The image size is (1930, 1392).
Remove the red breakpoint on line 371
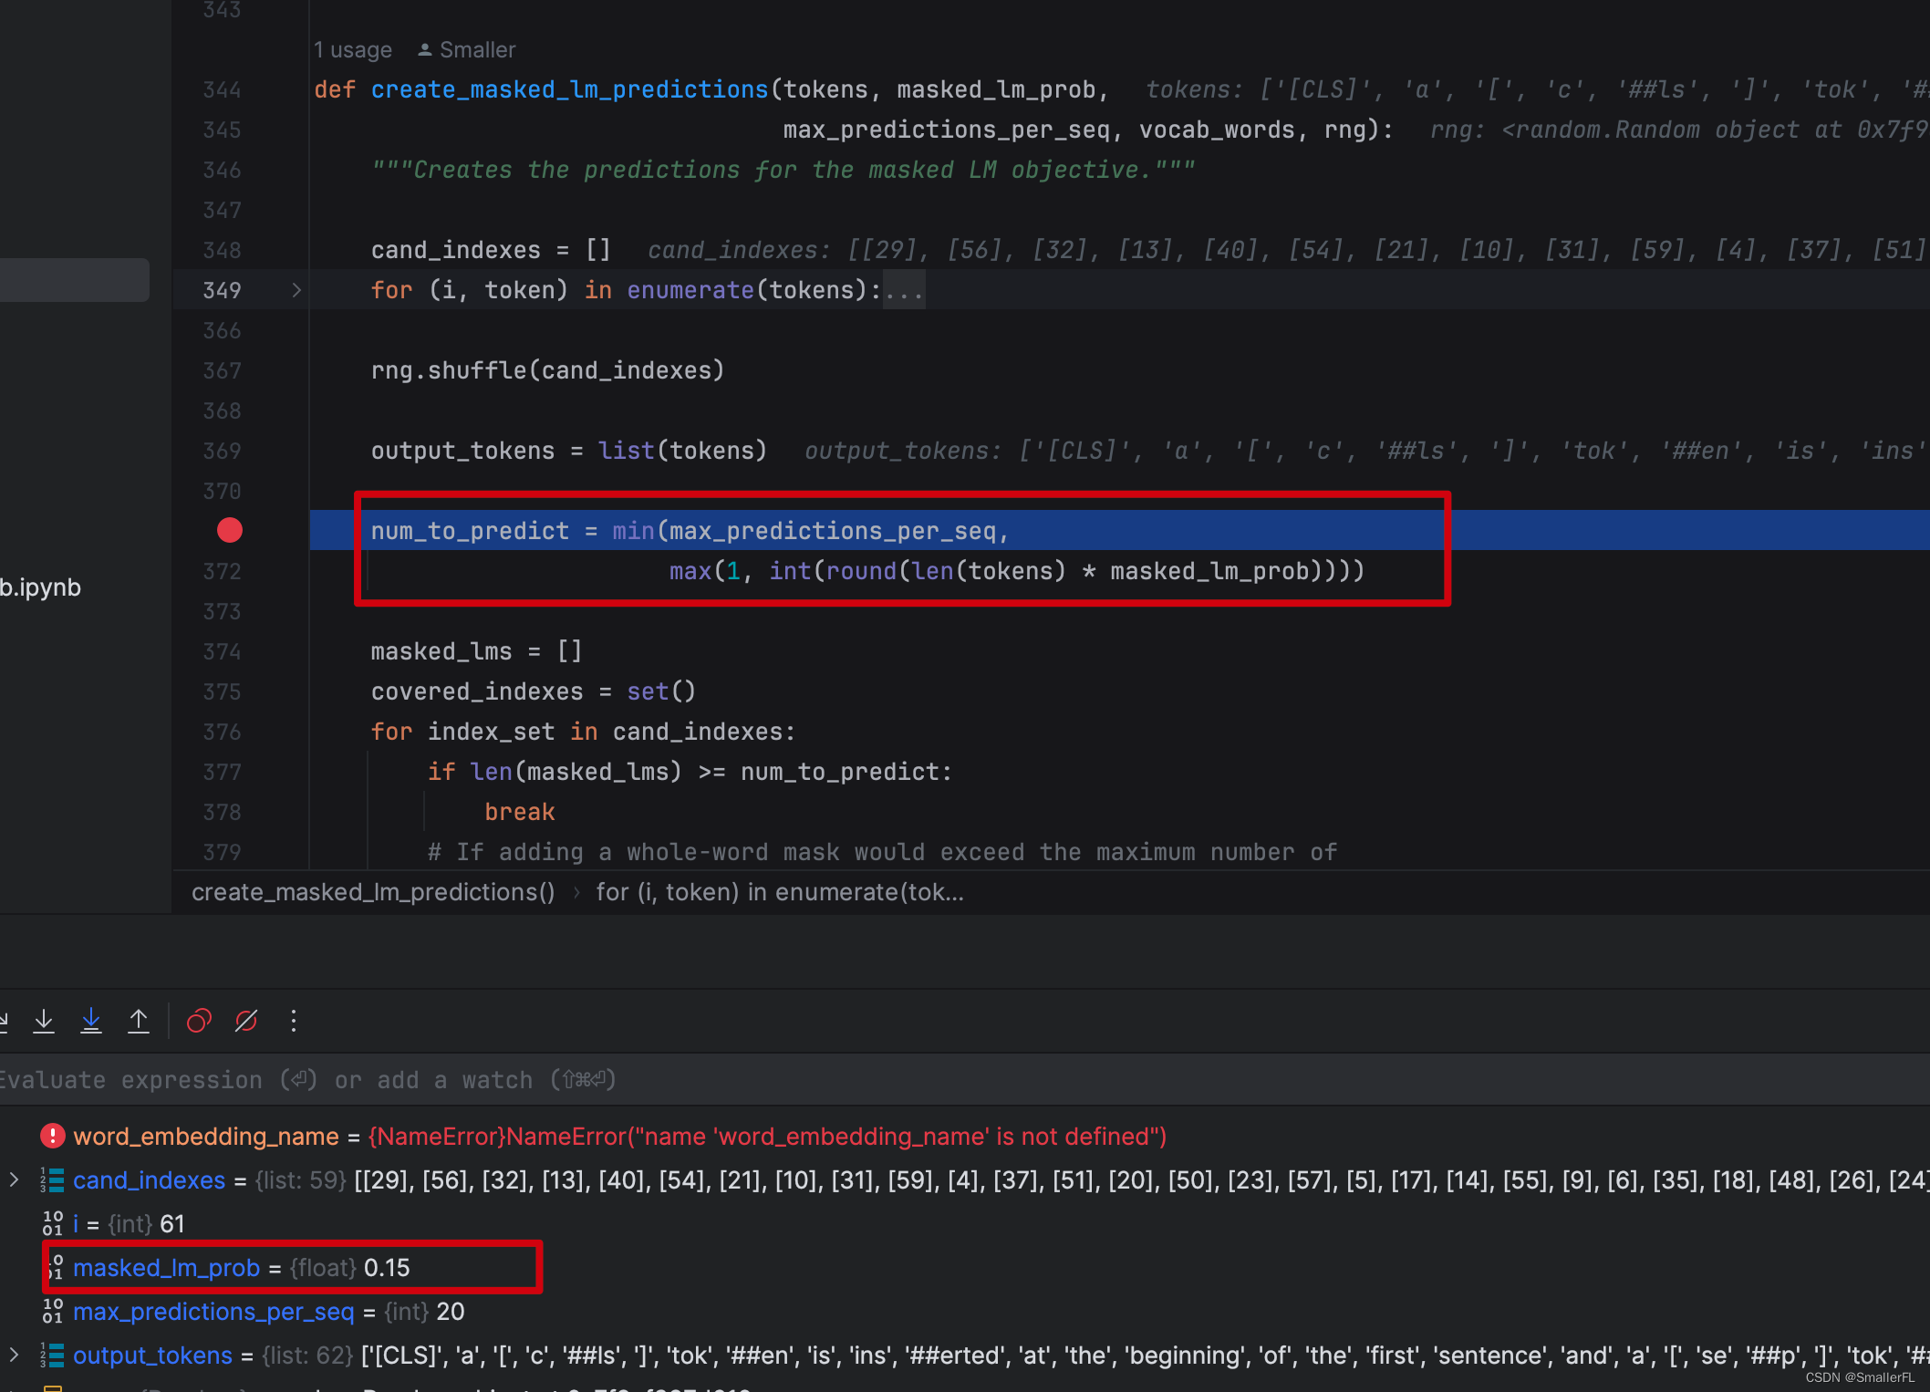click(230, 530)
